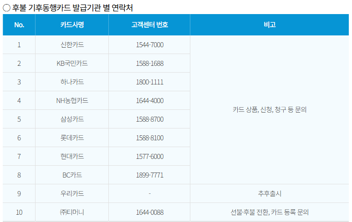Click phone number 1588-8100
The height and width of the screenshot is (222, 352).
(149, 138)
